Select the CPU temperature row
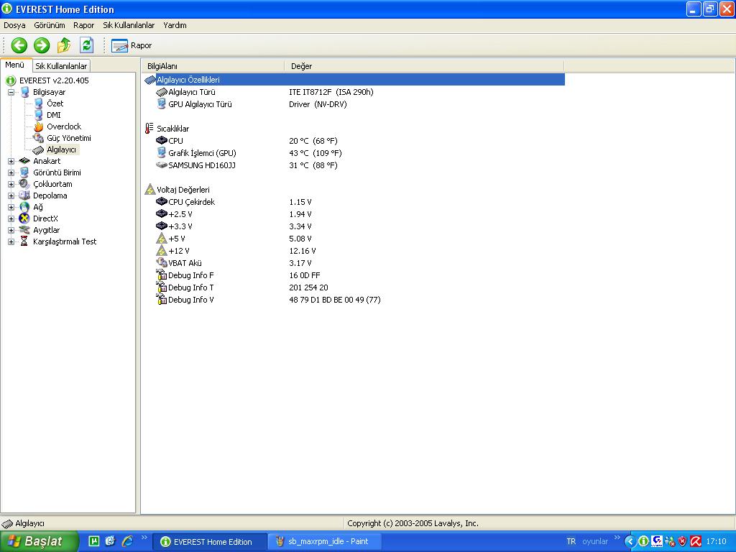 pyautogui.click(x=354, y=141)
